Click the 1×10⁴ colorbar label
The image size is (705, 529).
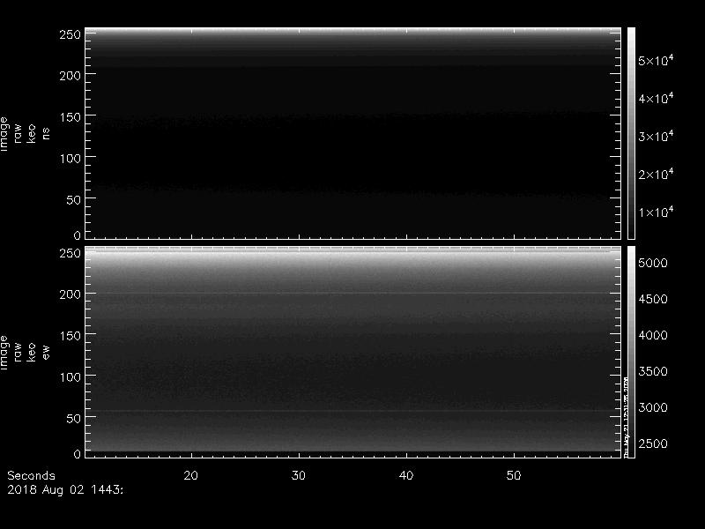(x=656, y=211)
